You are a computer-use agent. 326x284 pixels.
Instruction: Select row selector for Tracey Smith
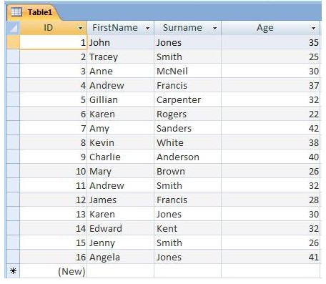point(13,57)
